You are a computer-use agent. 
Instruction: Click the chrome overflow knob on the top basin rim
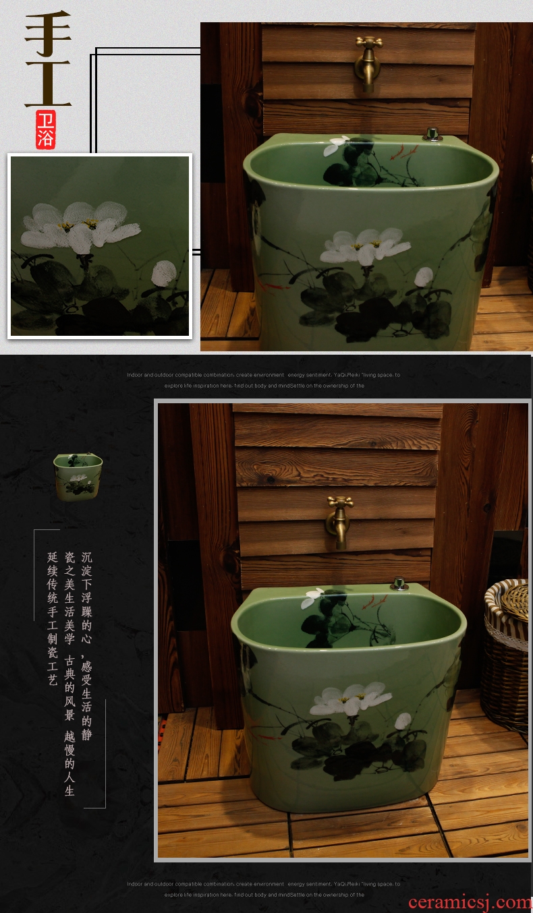(x=432, y=134)
